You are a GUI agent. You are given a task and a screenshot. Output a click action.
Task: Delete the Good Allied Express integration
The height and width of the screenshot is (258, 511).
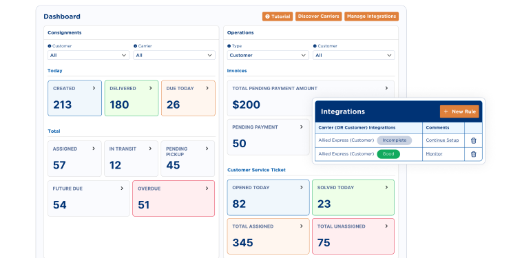(474, 154)
